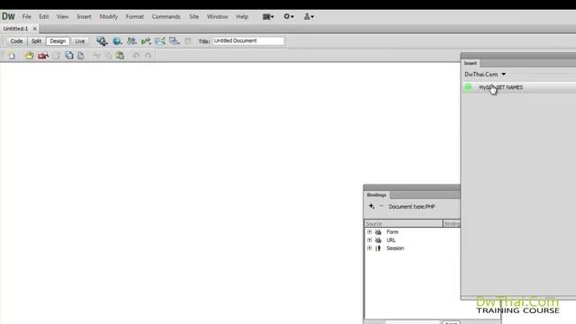
Task: Expand the URL tree node
Action: pyautogui.click(x=370, y=240)
